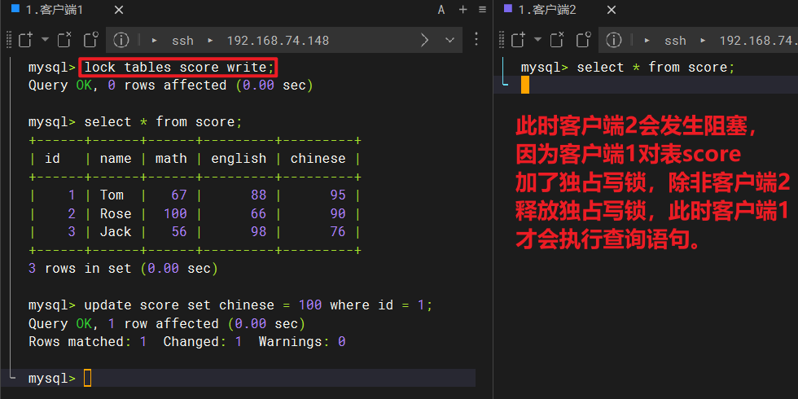Click the duplicate session icon in 客户端2 toolbar
This screenshot has width=798, height=399.
(x=583, y=40)
